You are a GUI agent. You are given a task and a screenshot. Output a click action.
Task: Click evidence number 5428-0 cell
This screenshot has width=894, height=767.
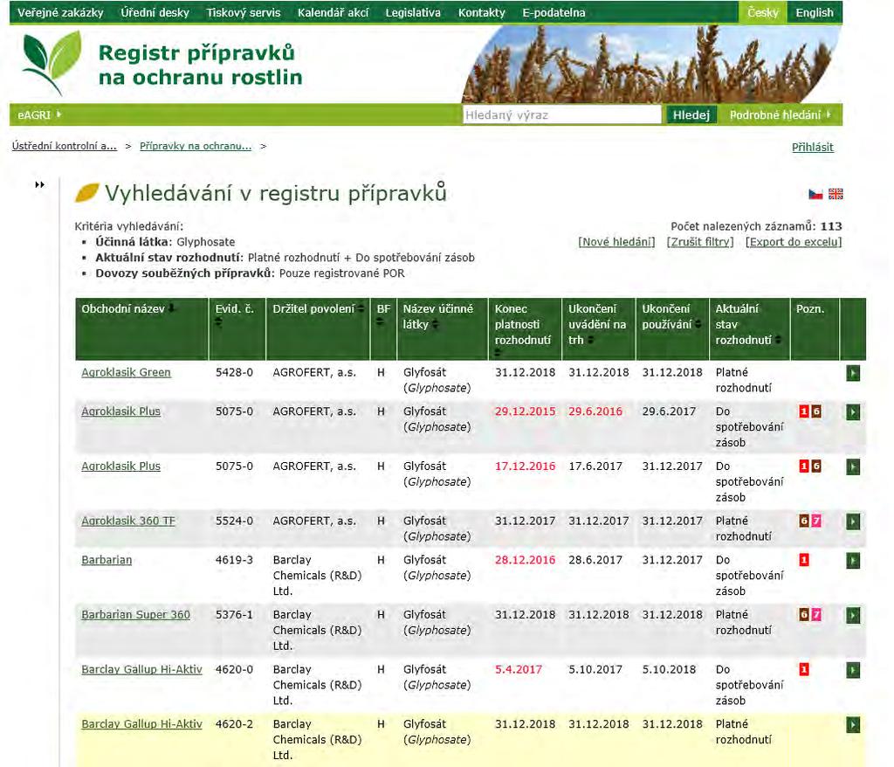[234, 372]
